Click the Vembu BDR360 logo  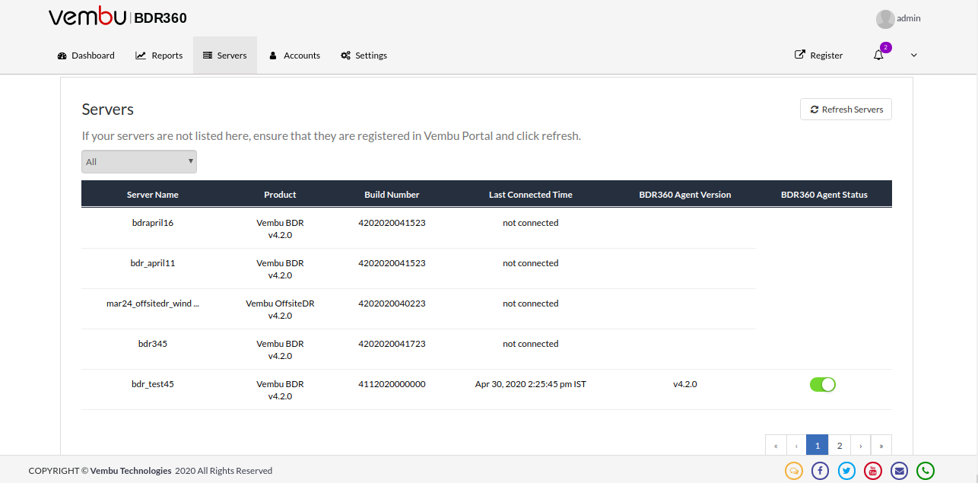[118, 17]
